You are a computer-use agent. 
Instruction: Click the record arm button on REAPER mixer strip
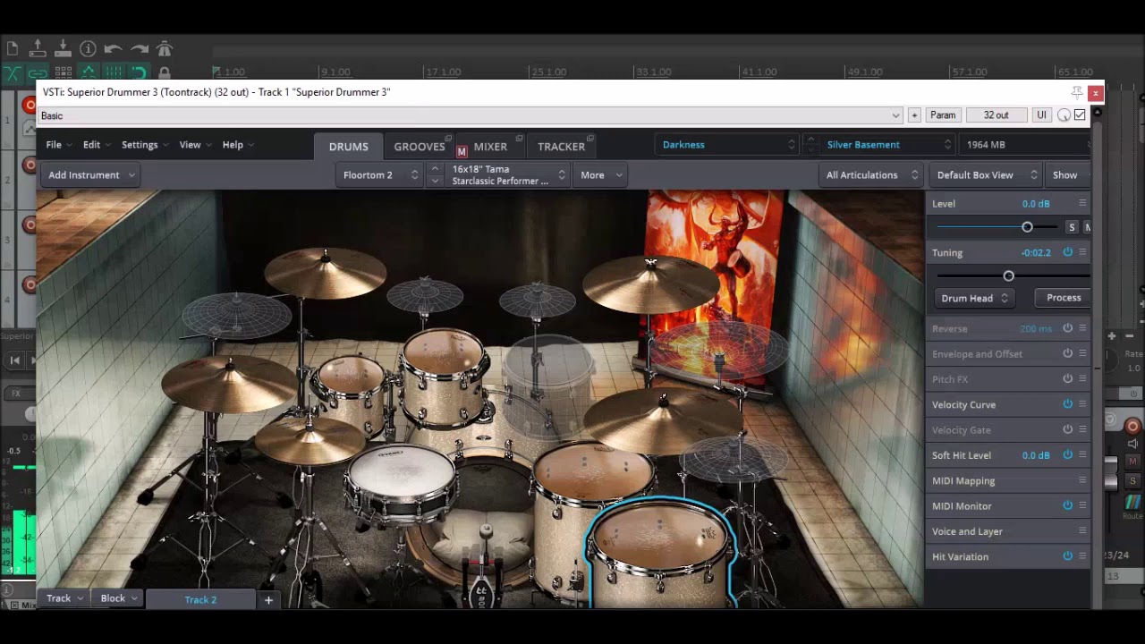point(1132,426)
